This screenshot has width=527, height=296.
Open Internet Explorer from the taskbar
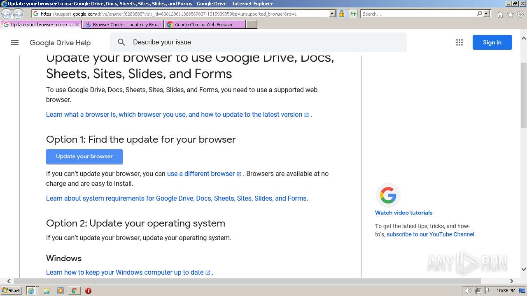31,291
